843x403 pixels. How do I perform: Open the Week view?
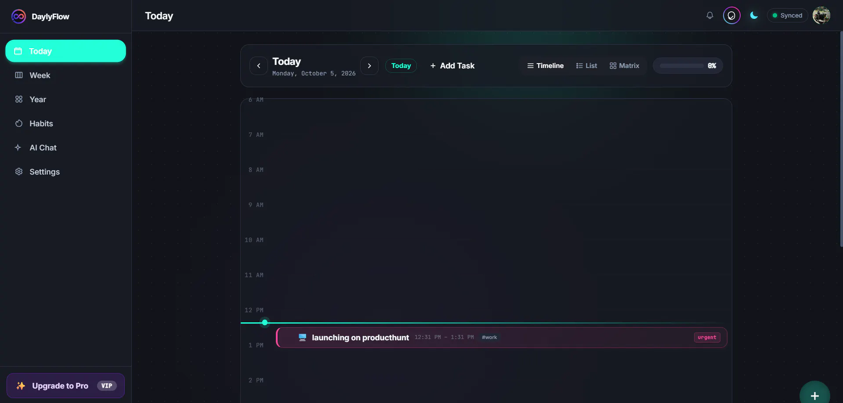(x=65, y=75)
